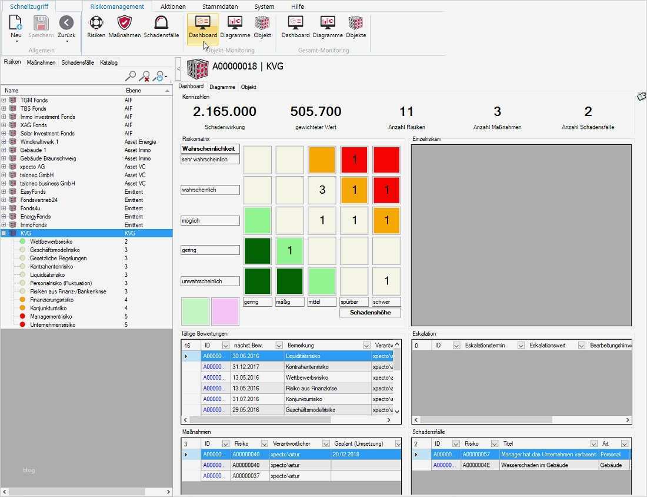Click the Schadenshöhe axis label button

pyautogui.click(x=370, y=313)
